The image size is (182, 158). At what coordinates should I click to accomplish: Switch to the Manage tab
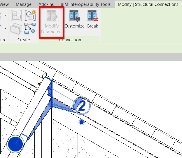[23, 4]
